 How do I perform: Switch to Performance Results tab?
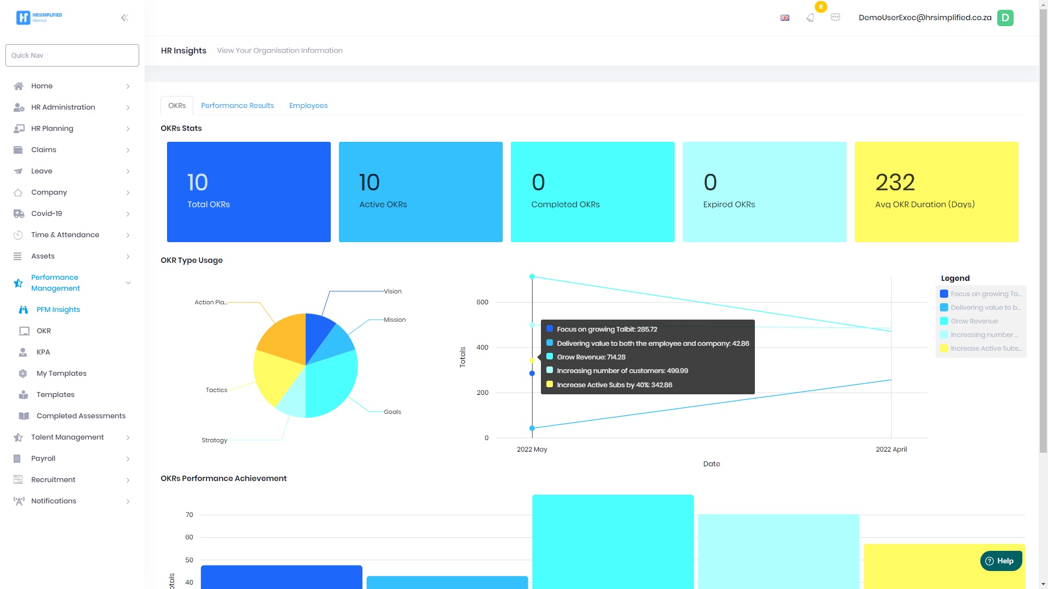pos(237,105)
